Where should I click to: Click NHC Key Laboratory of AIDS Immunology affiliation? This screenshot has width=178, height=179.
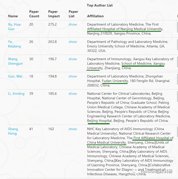click(120, 129)
